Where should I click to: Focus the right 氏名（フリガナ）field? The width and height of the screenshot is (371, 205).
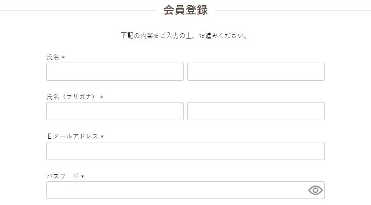pos(256,111)
